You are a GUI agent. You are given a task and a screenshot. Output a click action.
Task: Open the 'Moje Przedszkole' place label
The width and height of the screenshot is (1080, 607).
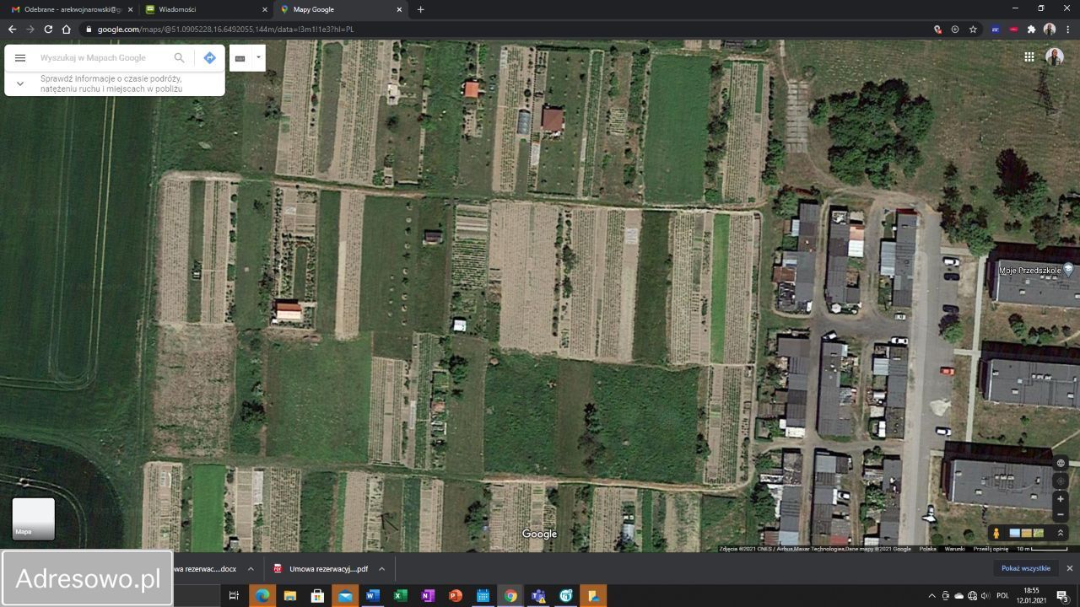[1031, 271]
